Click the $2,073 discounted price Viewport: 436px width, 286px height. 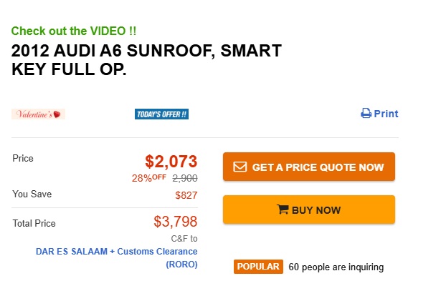click(x=171, y=161)
